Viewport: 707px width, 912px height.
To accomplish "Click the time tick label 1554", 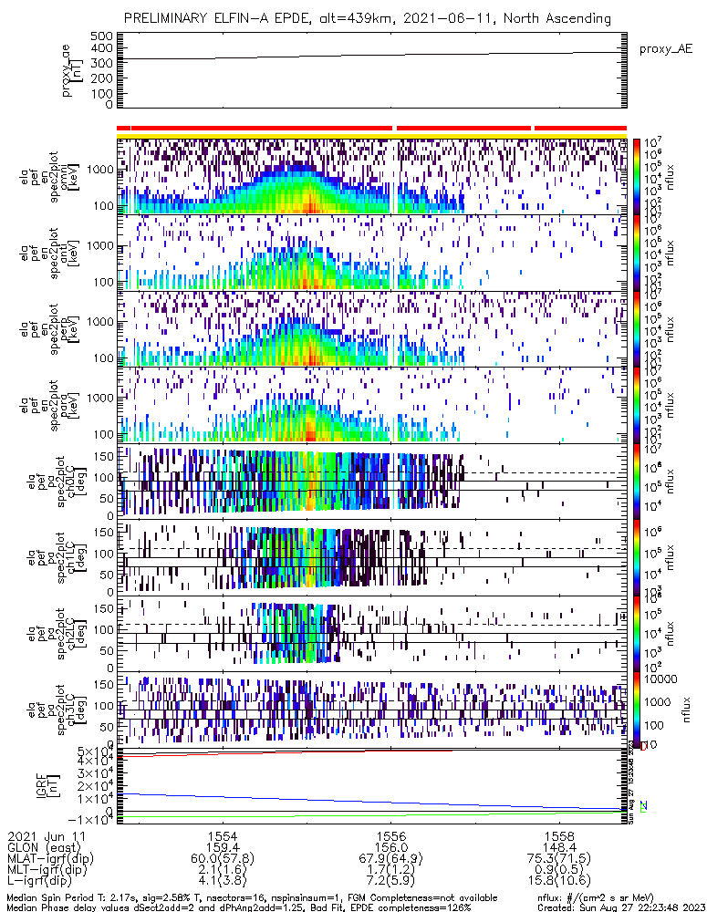I will point(223,836).
